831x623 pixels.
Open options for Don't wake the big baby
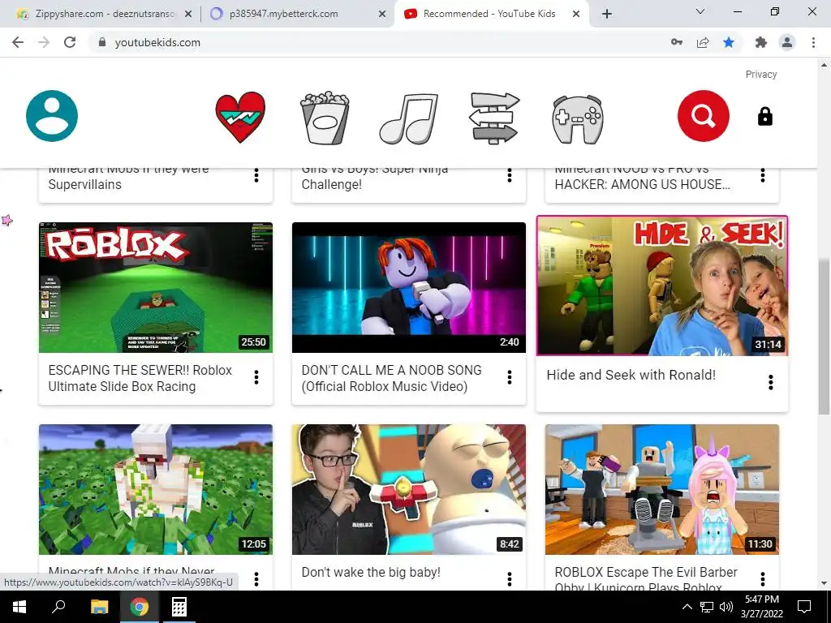point(510,579)
